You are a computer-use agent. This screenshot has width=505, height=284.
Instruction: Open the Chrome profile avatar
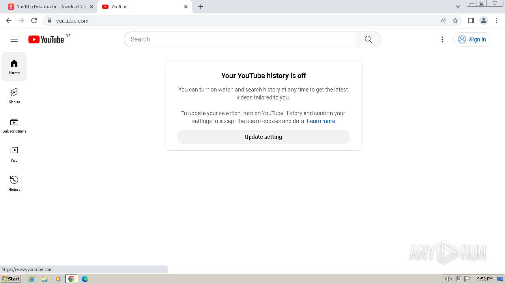[483, 21]
